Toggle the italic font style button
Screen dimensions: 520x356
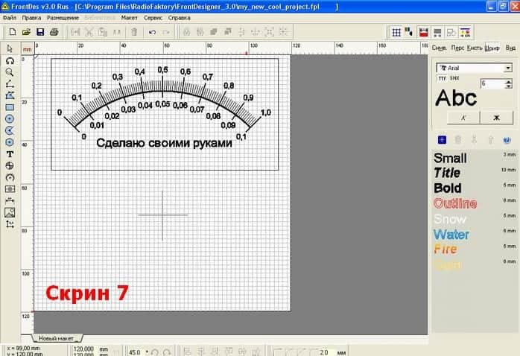point(463,118)
